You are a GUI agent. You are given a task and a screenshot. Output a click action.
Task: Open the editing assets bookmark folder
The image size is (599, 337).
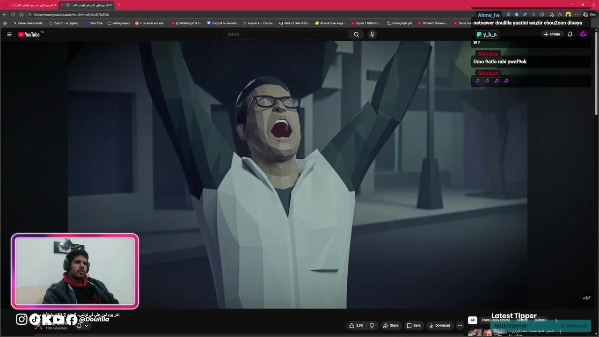pyautogui.click(x=118, y=23)
